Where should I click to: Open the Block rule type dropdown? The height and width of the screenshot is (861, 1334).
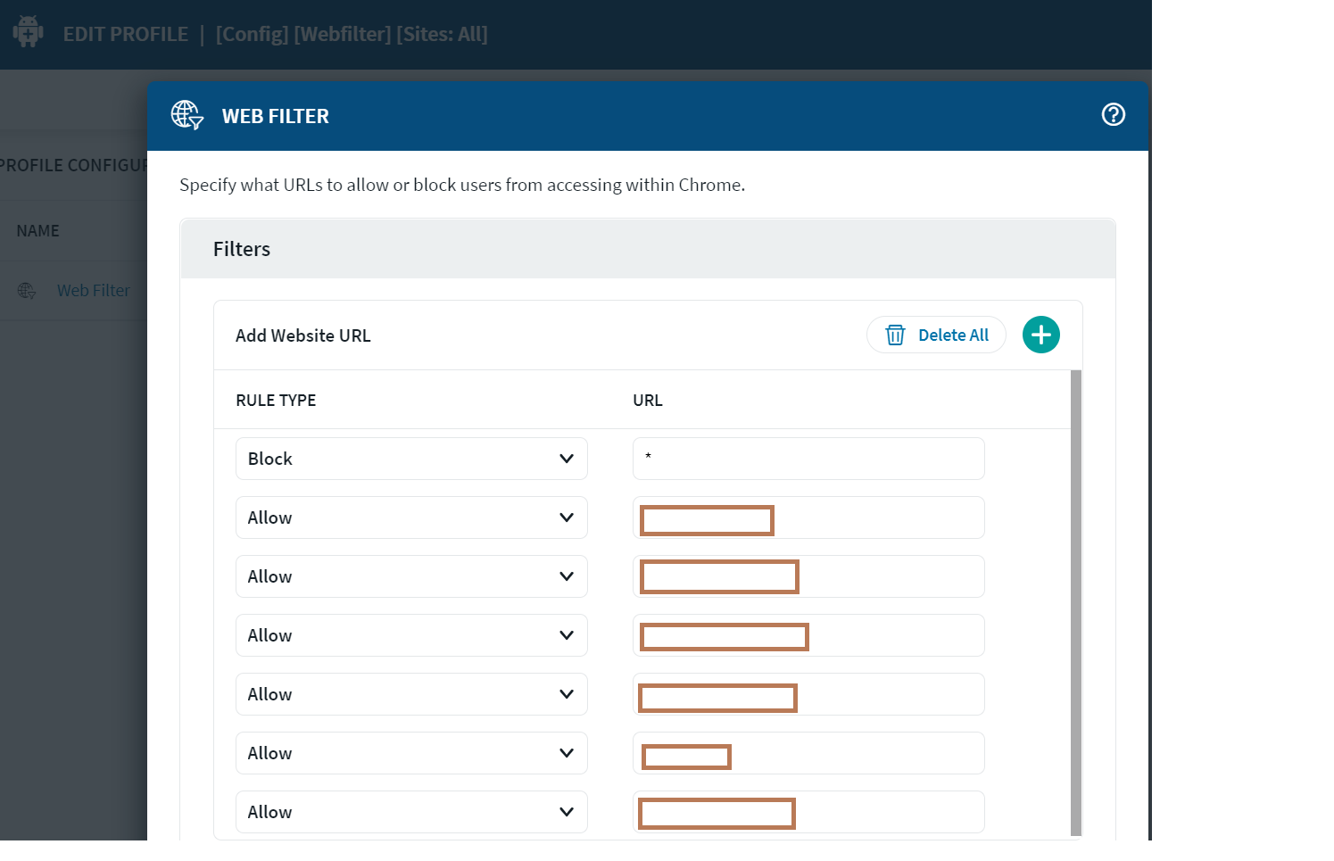pyautogui.click(x=411, y=459)
